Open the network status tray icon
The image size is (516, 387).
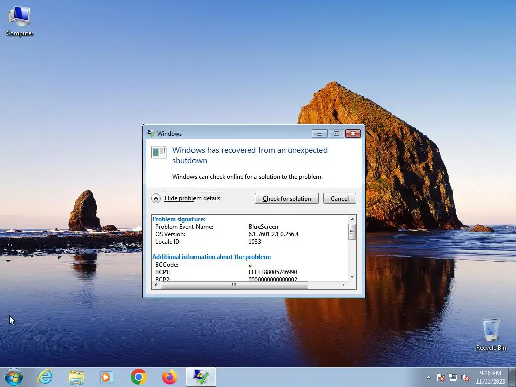click(453, 377)
